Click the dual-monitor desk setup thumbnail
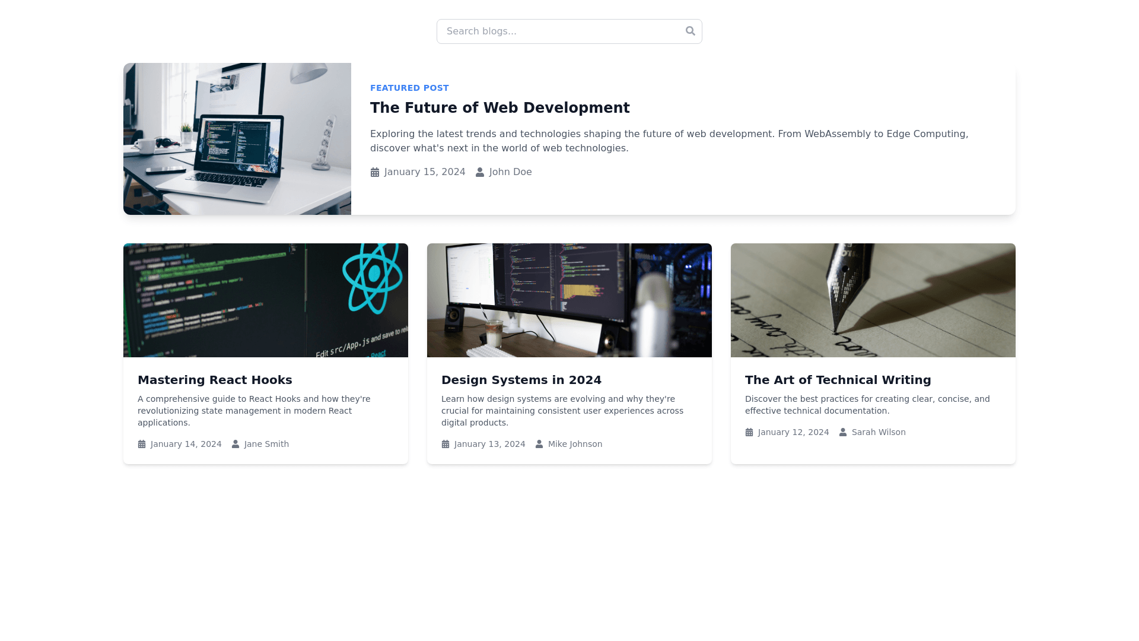The image size is (1139, 641). [569, 300]
